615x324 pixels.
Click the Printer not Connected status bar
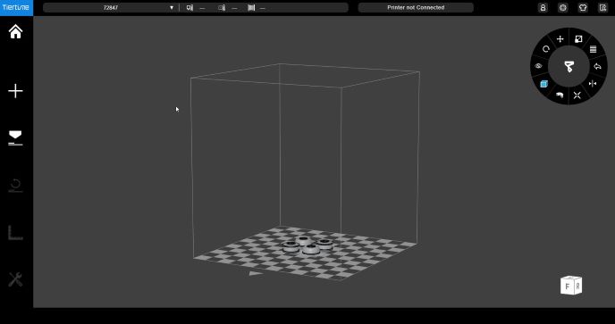tap(416, 7)
